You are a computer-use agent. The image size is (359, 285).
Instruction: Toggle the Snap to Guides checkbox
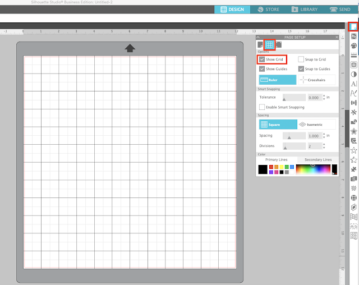(x=301, y=69)
